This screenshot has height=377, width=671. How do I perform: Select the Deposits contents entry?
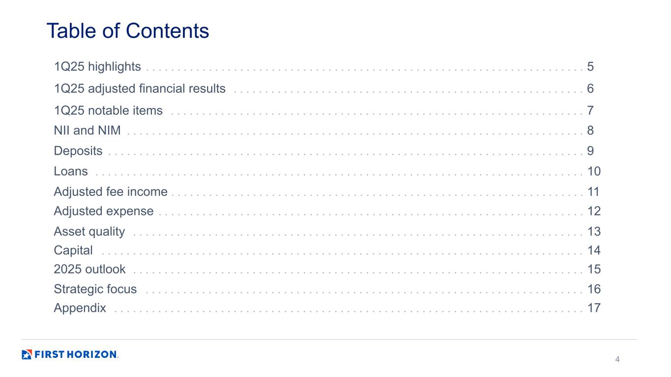78,151
